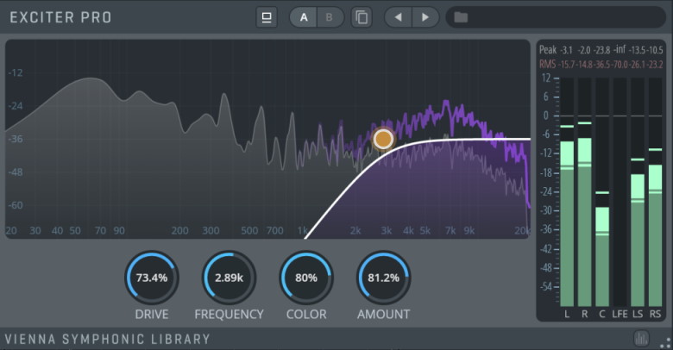The width and height of the screenshot is (673, 350).
Task: Click the RMS readout row
Action: click(601, 65)
